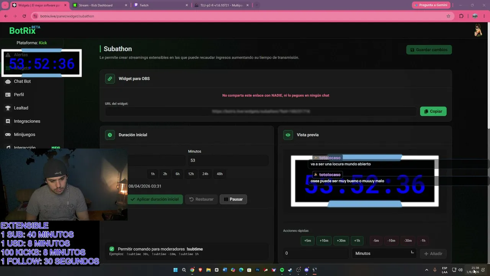Pause the subathon timer with Pausar
The image size is (490, 276).
pos(233,199)
